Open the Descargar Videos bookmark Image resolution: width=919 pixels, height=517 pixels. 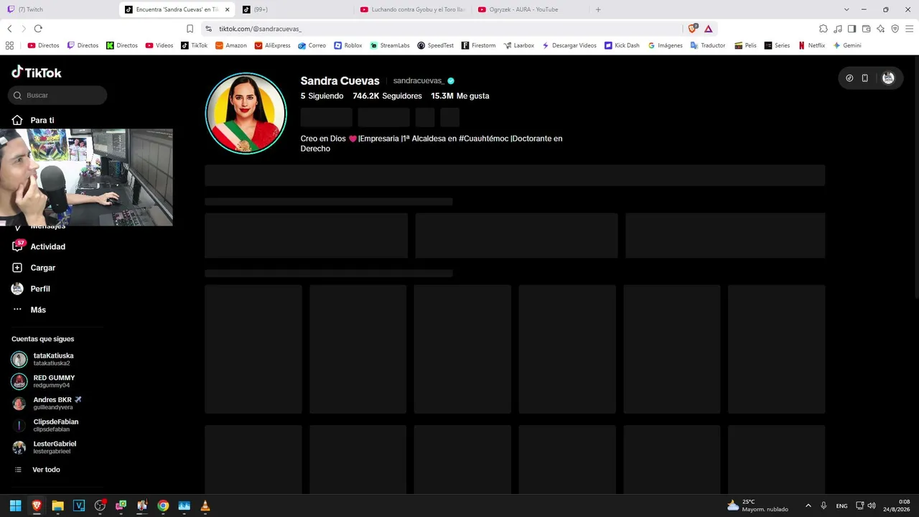click(x=569, y=45)
